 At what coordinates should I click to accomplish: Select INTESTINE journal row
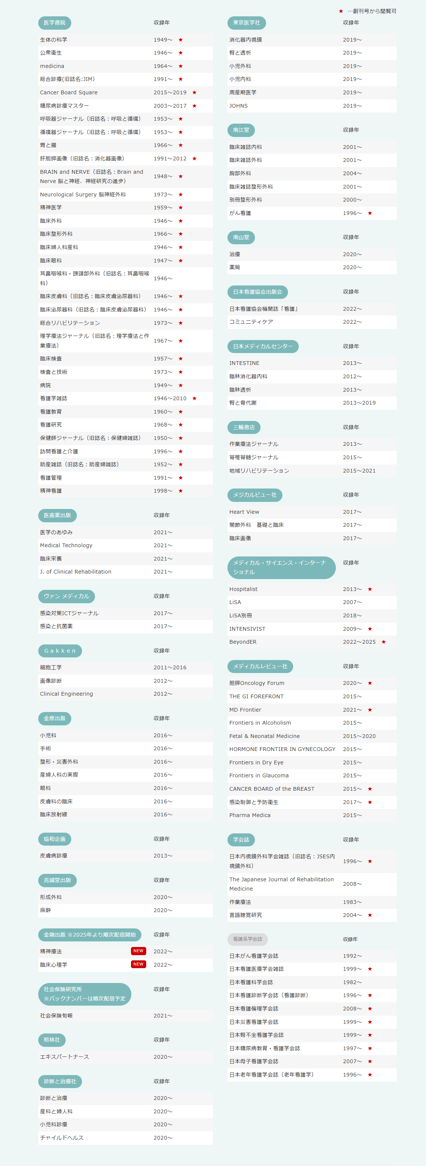pos(312,363)
